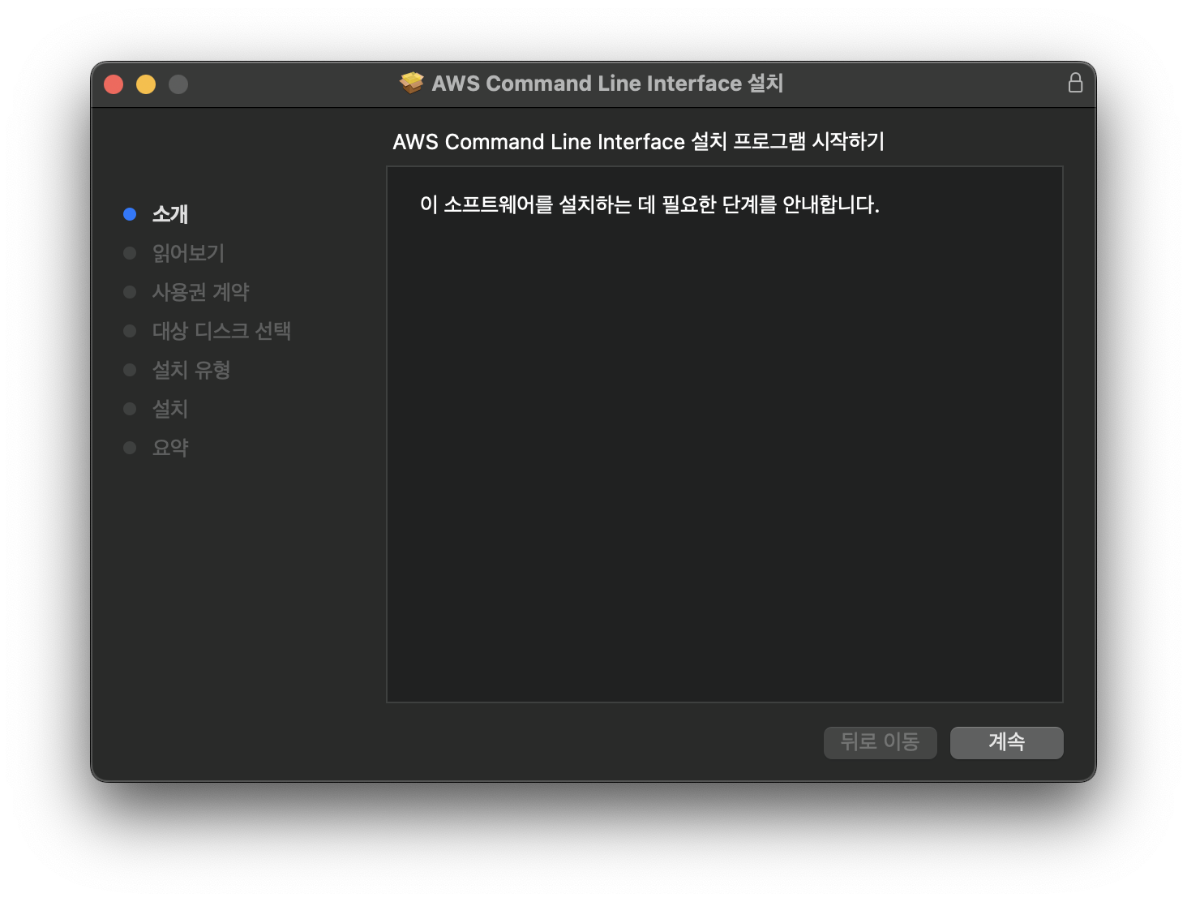The image size is (1187, 902).
Task: Minimize the installer with the yellow button
Action: pyautogui.click(x=146, y=84)
